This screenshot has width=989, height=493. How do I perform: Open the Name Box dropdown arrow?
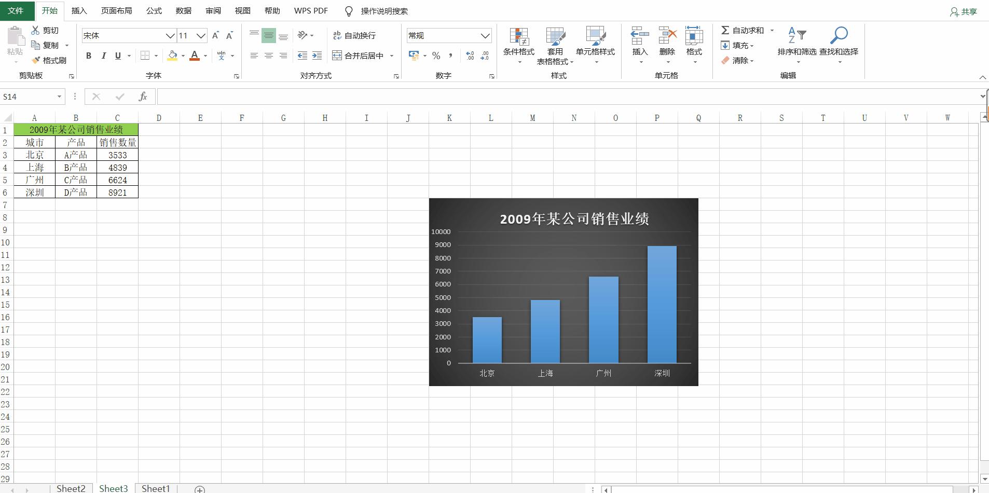point(59,97)
